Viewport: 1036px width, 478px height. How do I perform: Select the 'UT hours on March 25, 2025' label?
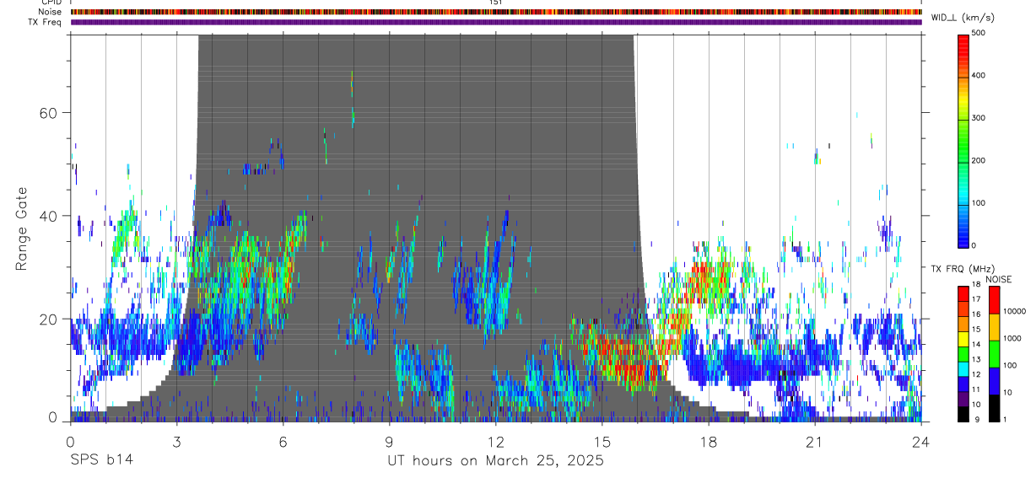(495, 461)
